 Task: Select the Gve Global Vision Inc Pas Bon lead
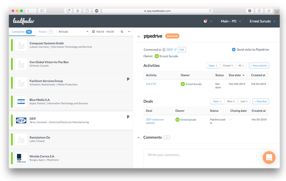tap(71, 64)
